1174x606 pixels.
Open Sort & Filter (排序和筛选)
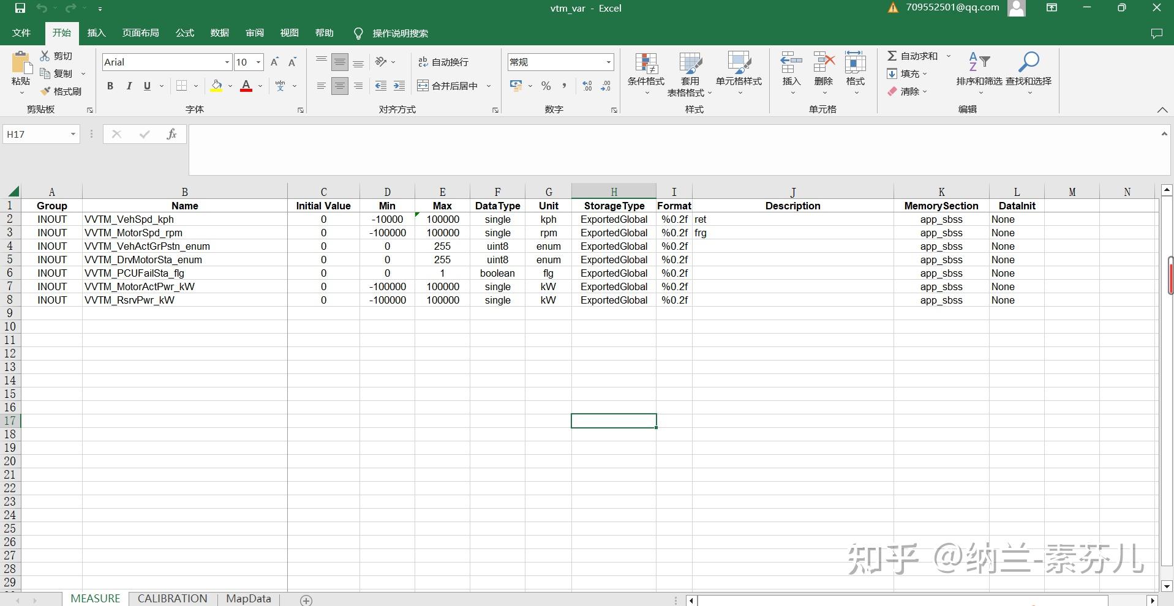coord(979,72)
